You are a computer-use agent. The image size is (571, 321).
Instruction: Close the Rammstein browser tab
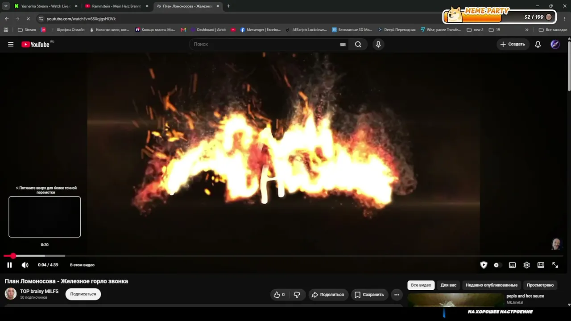click(147, 6)
